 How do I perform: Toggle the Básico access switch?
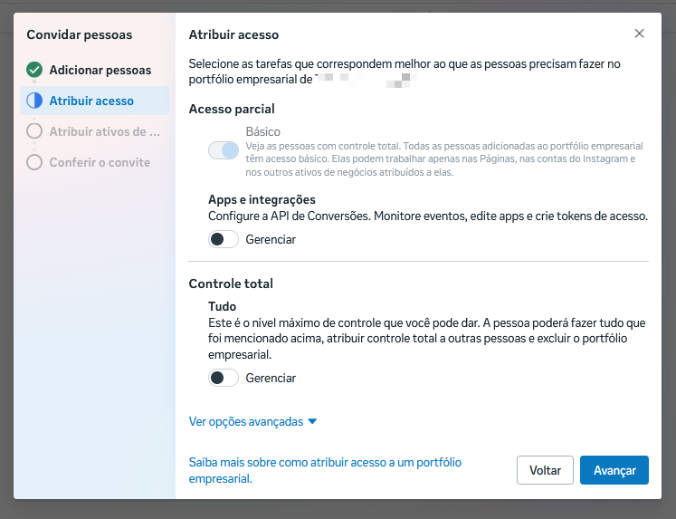tap(224, 150)
